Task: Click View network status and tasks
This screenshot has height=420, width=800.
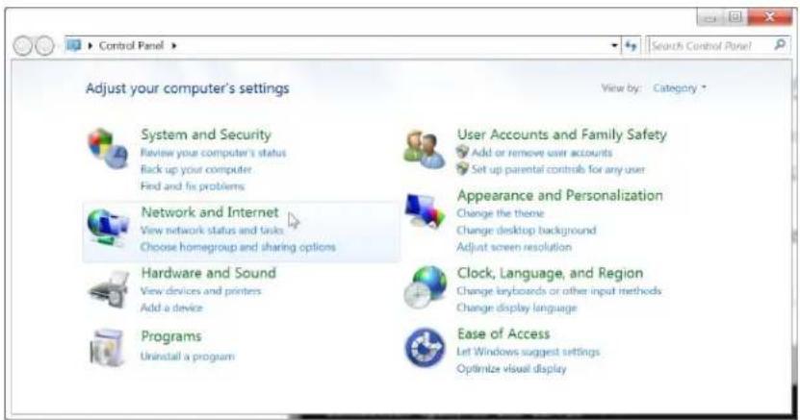Action: point(212,230)
